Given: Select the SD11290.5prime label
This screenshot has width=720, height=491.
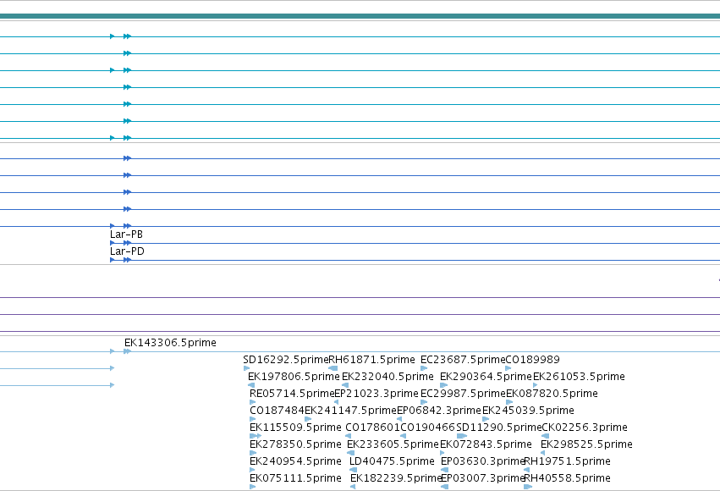Looking at the screenshot, I should pos(499,428).
